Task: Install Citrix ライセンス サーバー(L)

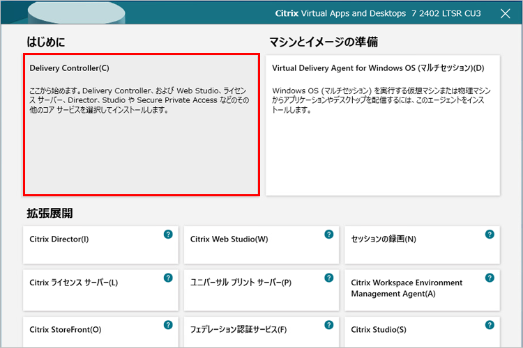Action: (x=91, y=290)
